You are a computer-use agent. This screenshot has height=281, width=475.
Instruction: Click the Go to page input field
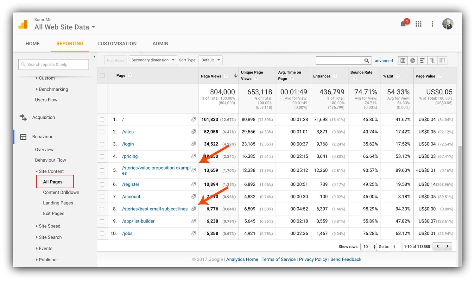[x=396, y=247]
